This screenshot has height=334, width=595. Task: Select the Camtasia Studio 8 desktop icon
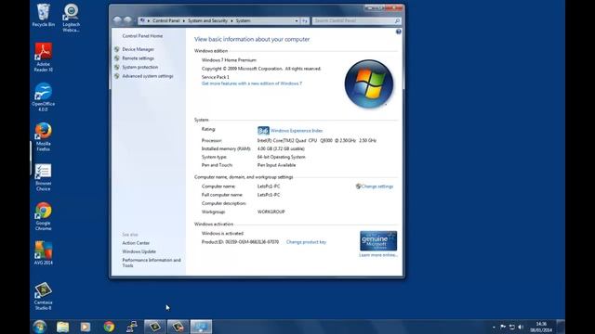(44, 296)
